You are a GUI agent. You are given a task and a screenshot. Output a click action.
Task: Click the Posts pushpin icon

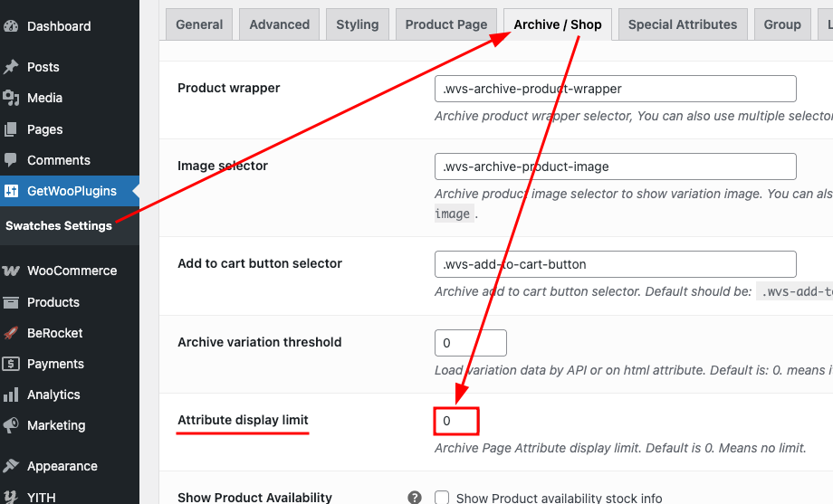tap(11, 67)
